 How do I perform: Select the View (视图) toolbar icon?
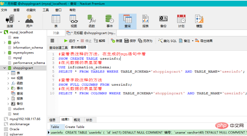[x=74, y=21]
